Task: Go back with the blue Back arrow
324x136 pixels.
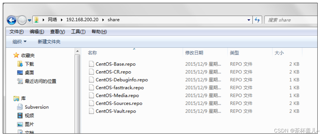Action: pyautogui.click(x=12, y=20)
